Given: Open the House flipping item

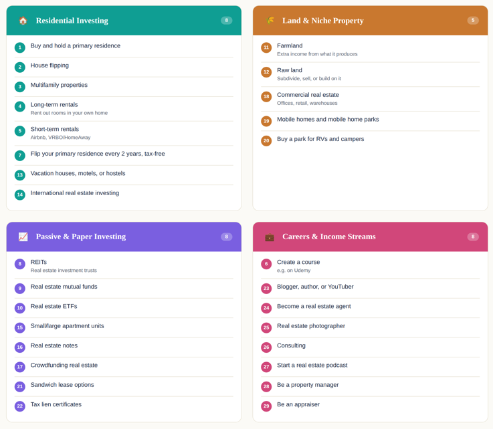Looking at the screenshot, I should (124, 67).
